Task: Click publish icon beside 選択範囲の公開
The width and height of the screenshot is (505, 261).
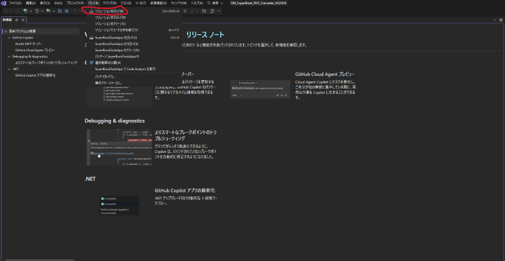Action: point(91,62)
